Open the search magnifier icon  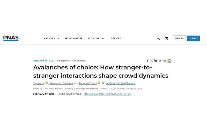(x=158, y=38)
